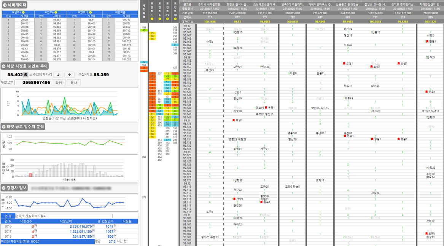
Task: Click the 2,431,428,000 기초금액 cell
Action: 237,13
